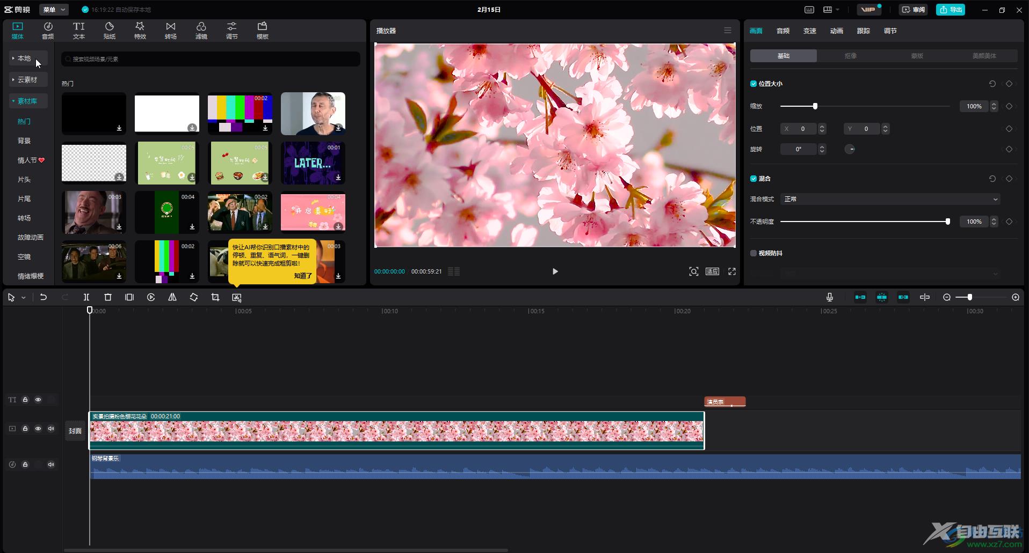Click the AI smart cut icon in toolbar
This screenshot has width=1029, height=553.
[237, 297]
